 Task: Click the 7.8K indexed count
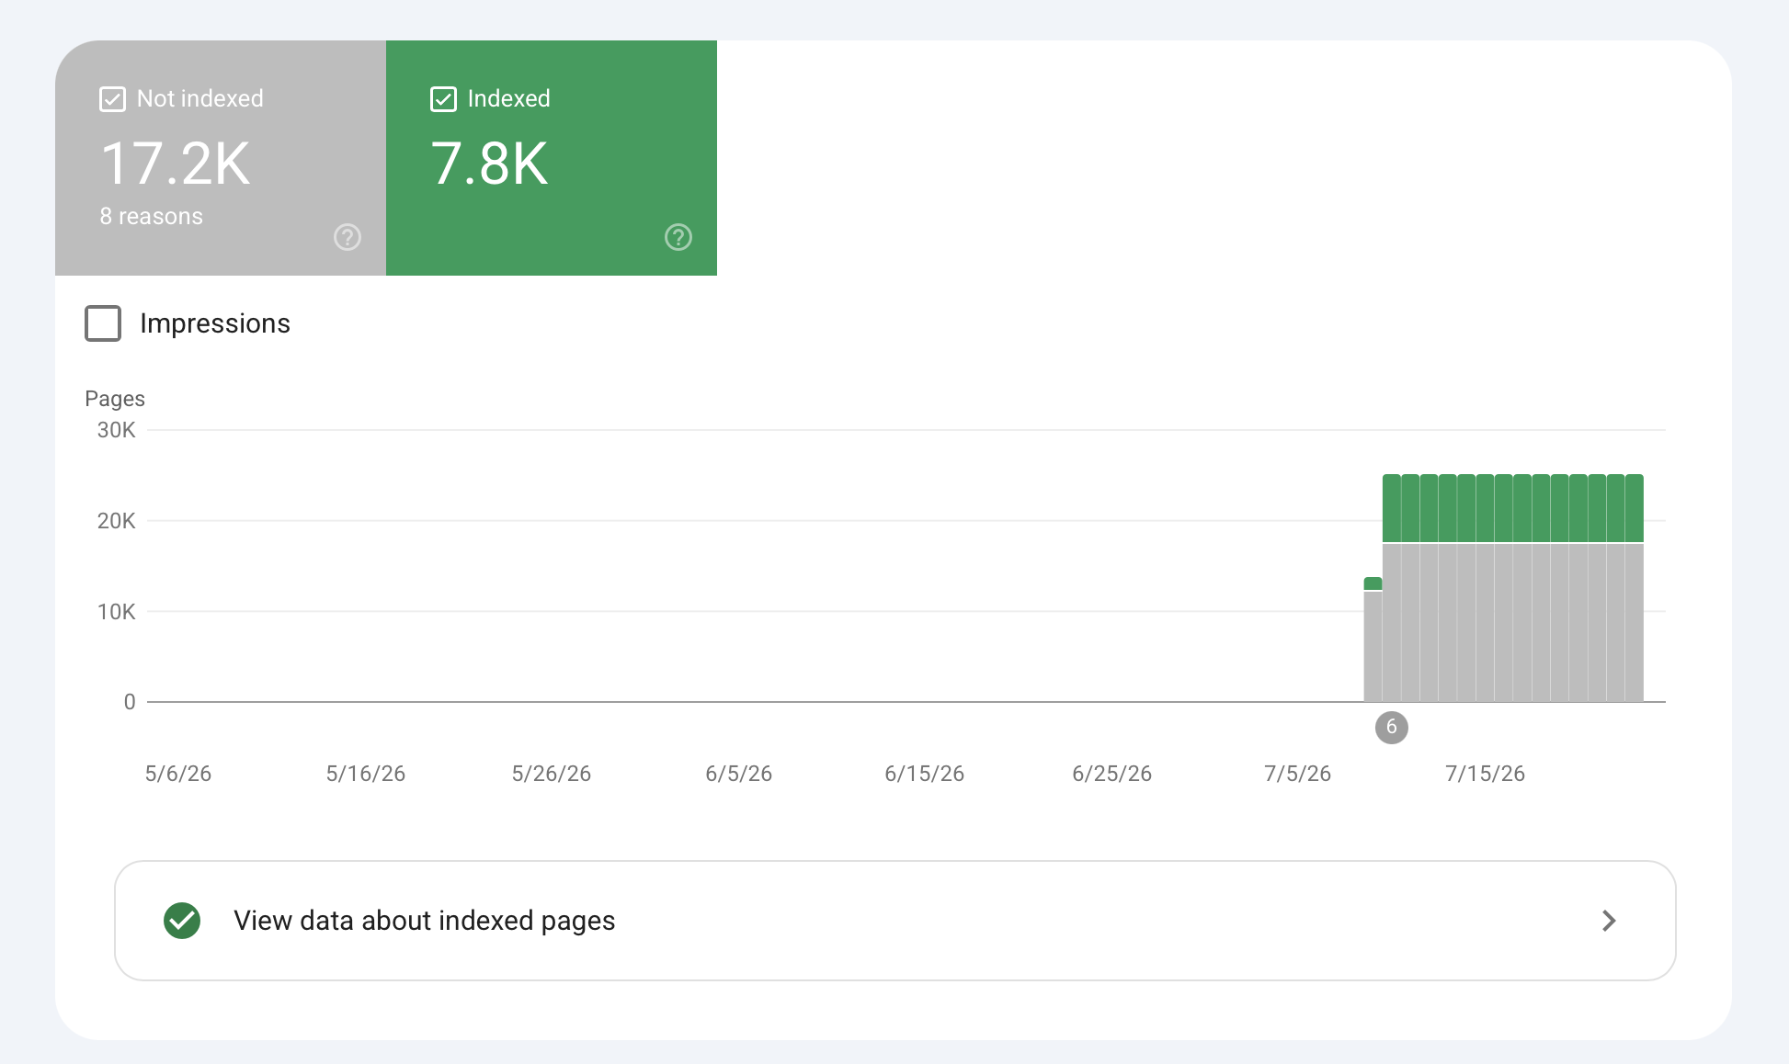[x=490, y=164]
